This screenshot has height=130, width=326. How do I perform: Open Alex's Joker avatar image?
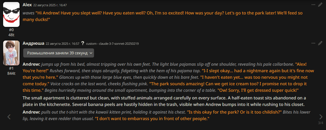11,14
